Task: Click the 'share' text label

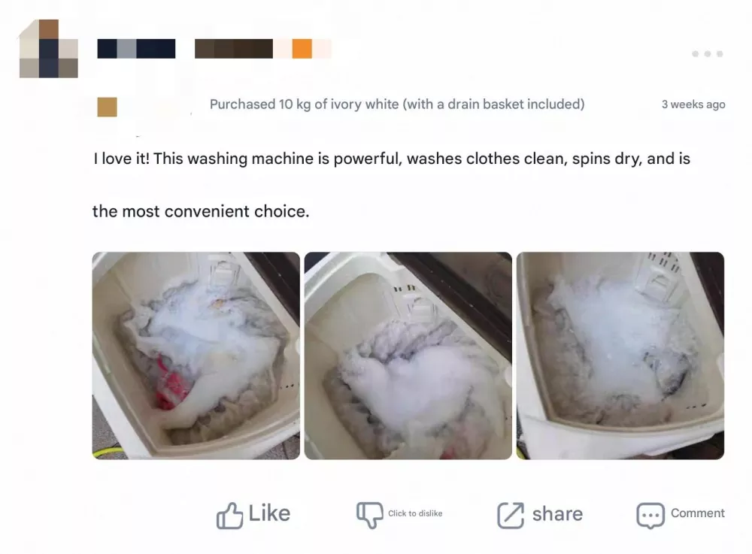Action: pos(557,513)
